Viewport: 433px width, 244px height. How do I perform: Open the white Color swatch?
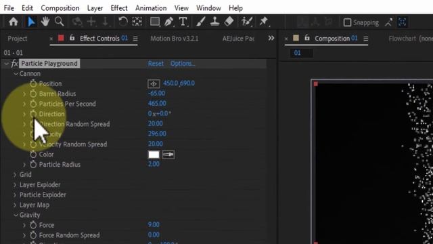coord(154,155)
